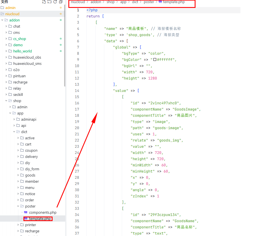Viewport: 254px width, 236px height.
Task: Click the PHP elephant icon beside components.php
Action: (x=26, y=212)
